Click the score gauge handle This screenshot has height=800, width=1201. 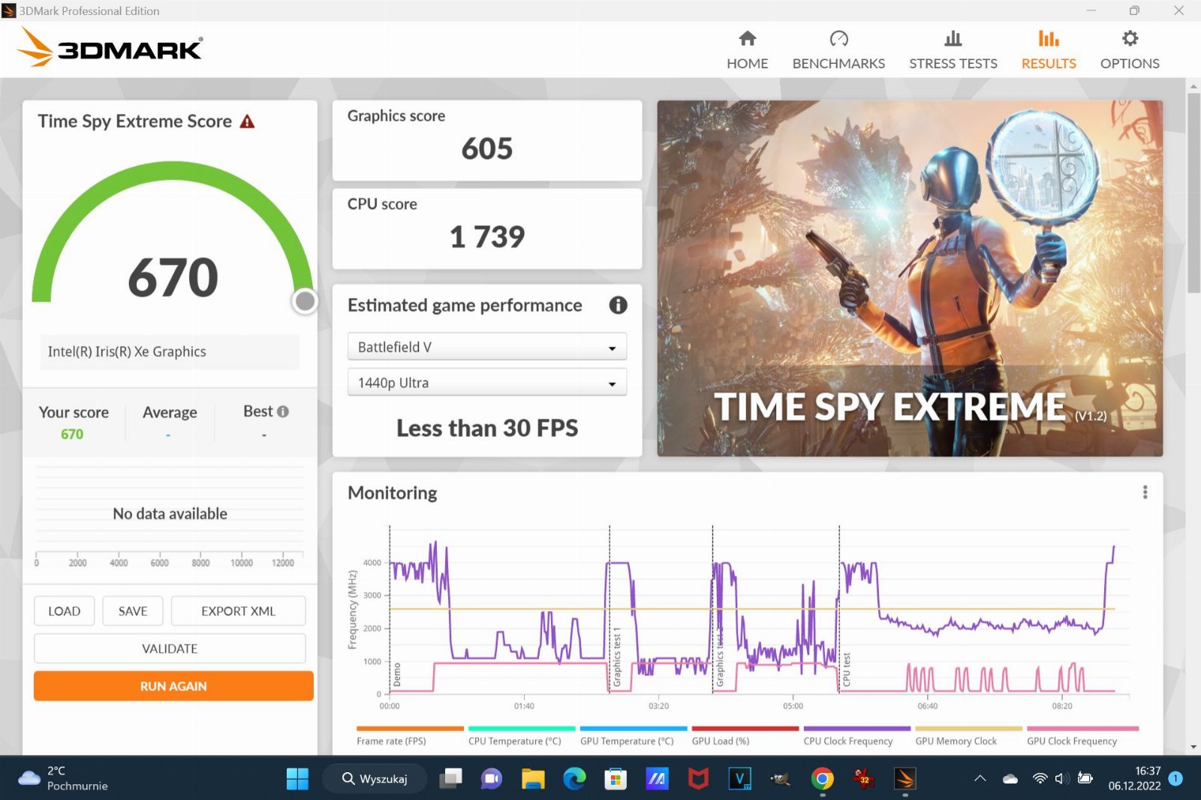coord(305,301)
